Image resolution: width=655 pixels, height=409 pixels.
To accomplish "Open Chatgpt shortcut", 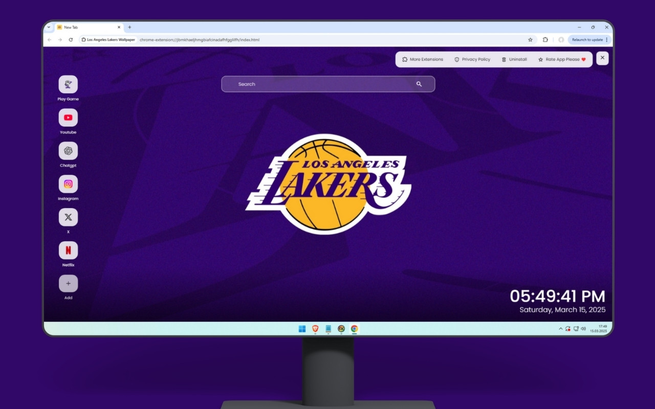I will [68, 151].
